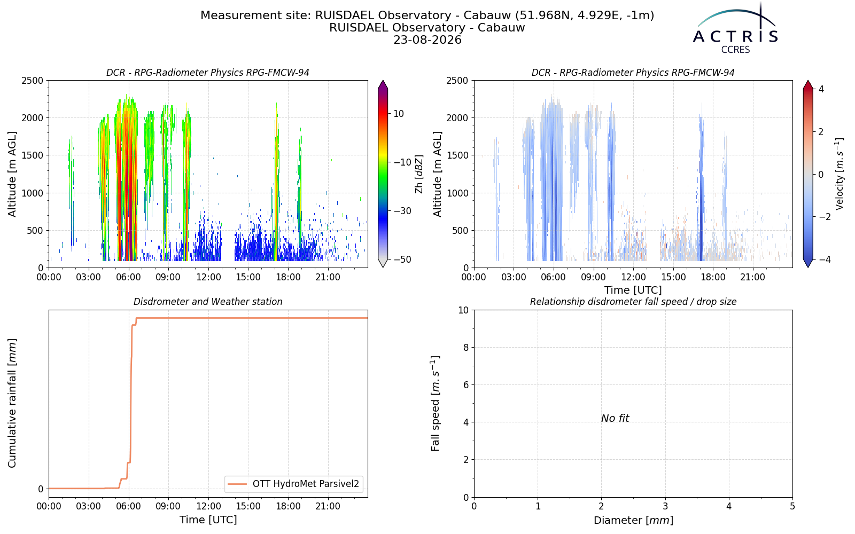Click the 'Fall speed' axis label

coord(436,403)
